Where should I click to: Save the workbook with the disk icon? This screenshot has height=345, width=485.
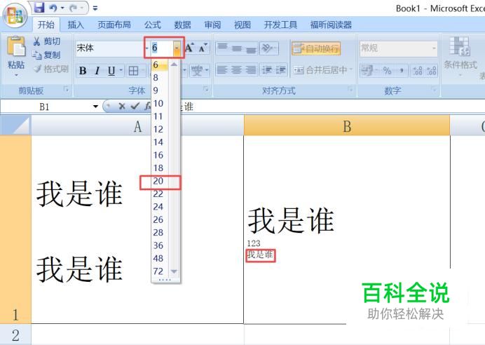pos(39,8)
